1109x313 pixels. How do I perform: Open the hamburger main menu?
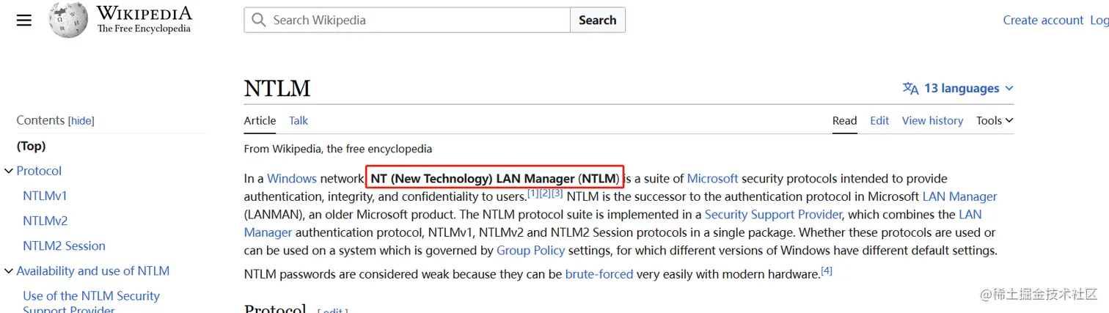click(24, 21)
